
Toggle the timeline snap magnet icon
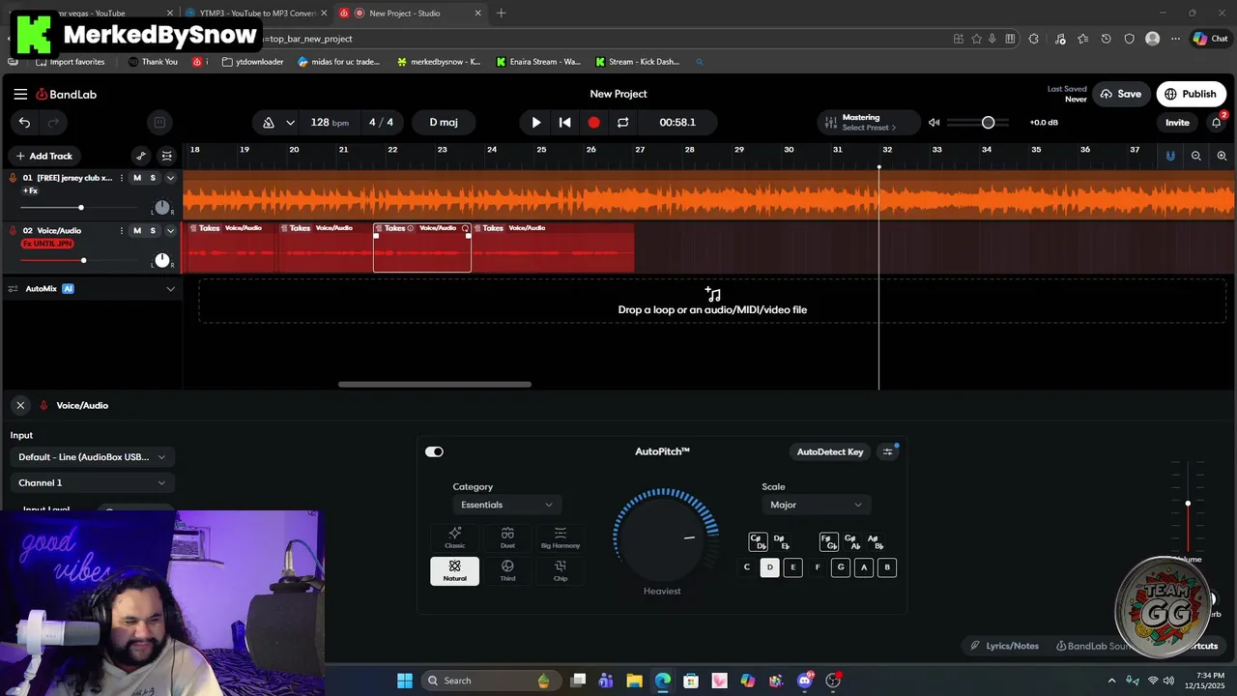1170,156
